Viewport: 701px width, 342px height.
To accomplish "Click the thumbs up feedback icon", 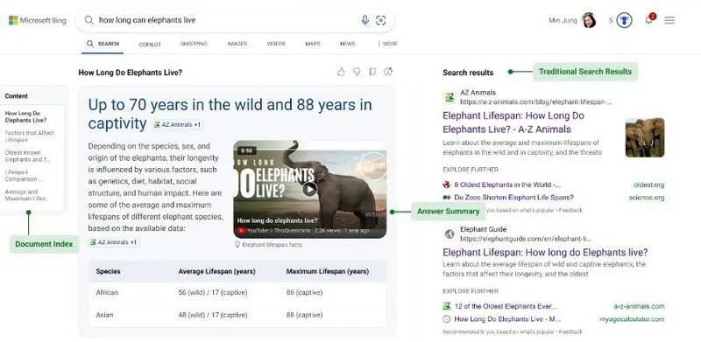I will click(341, 72).
